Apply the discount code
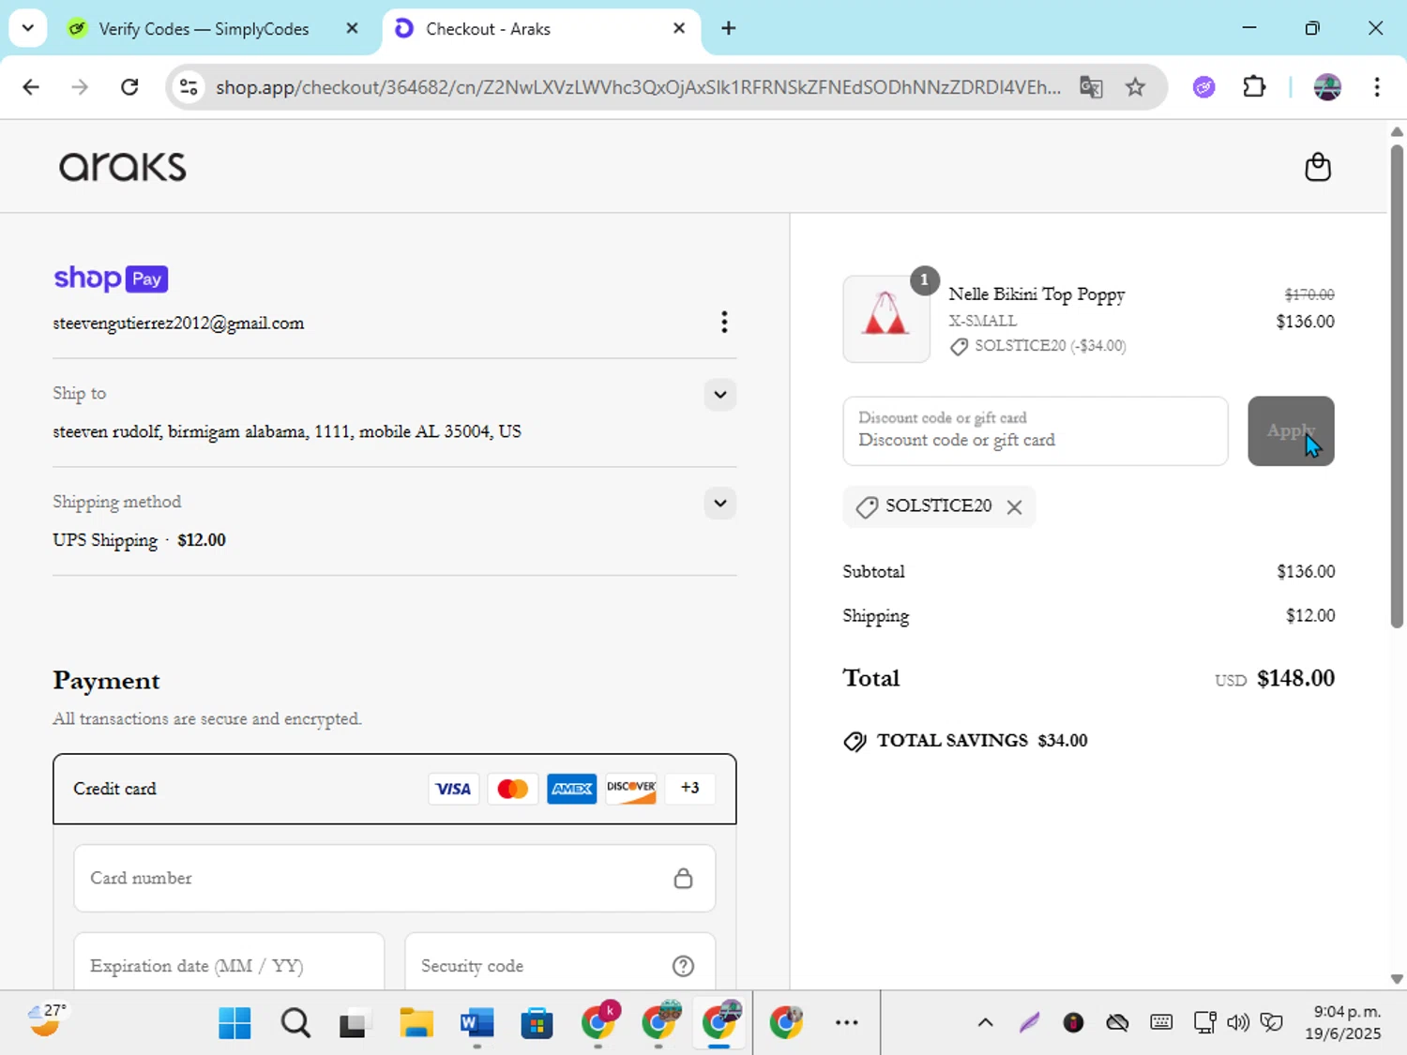Viewport: 1407px width, 1055px height. tap(1291, 431)
